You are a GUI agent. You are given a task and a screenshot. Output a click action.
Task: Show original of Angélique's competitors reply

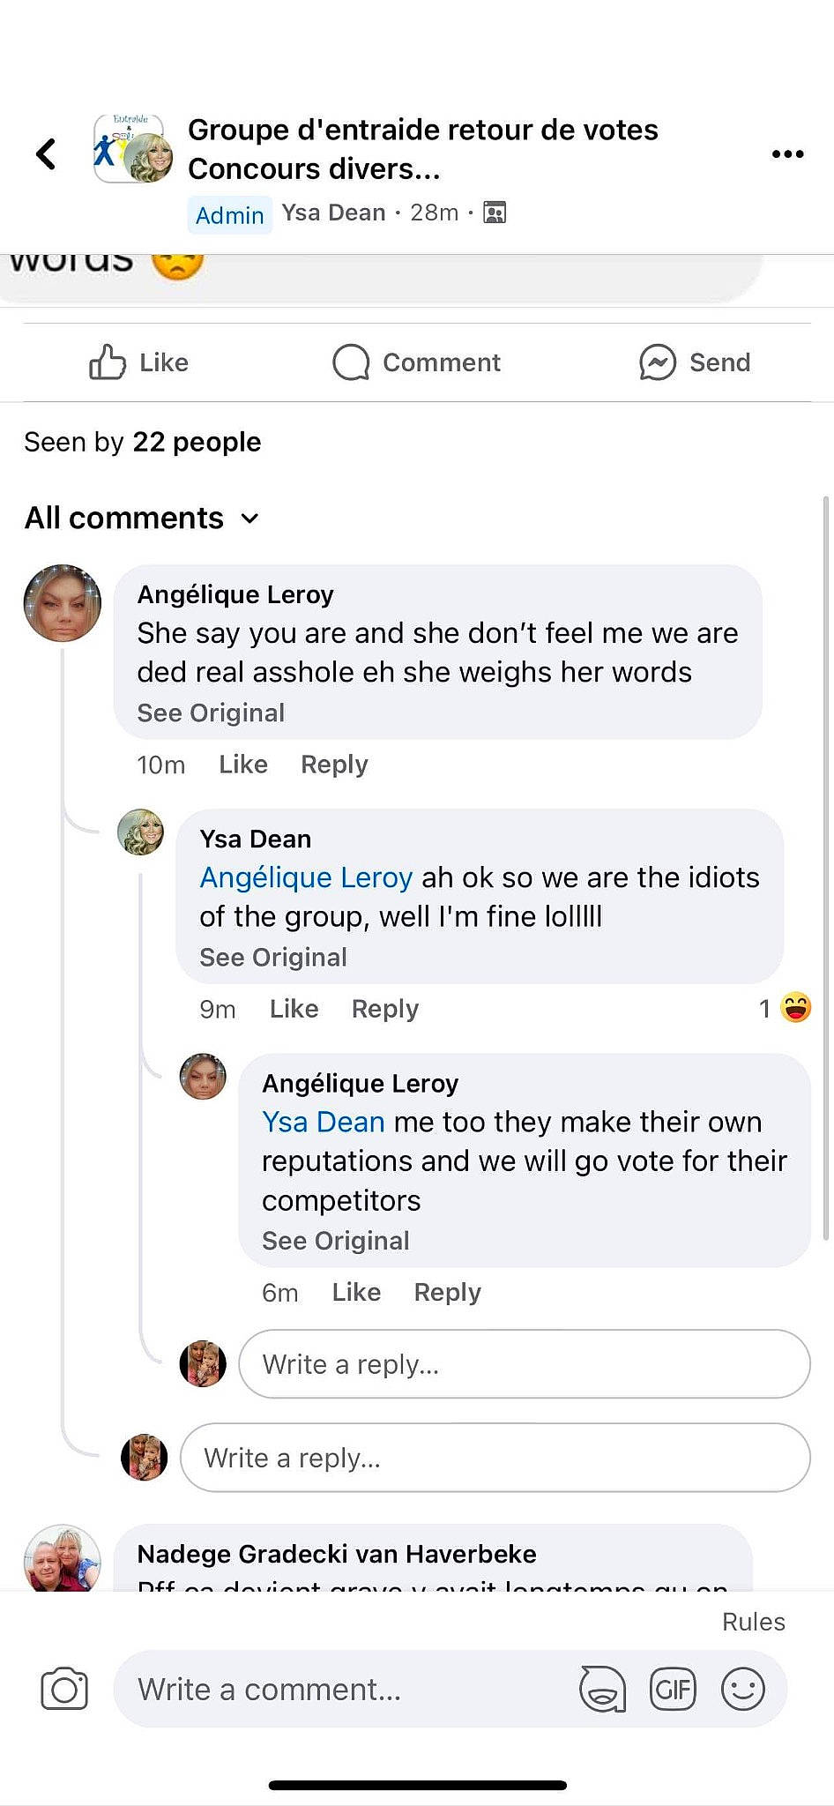point(336,1241)
